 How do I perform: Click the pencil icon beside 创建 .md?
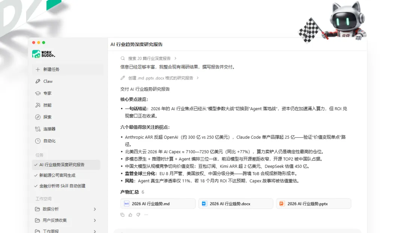(x=123, y=78)
